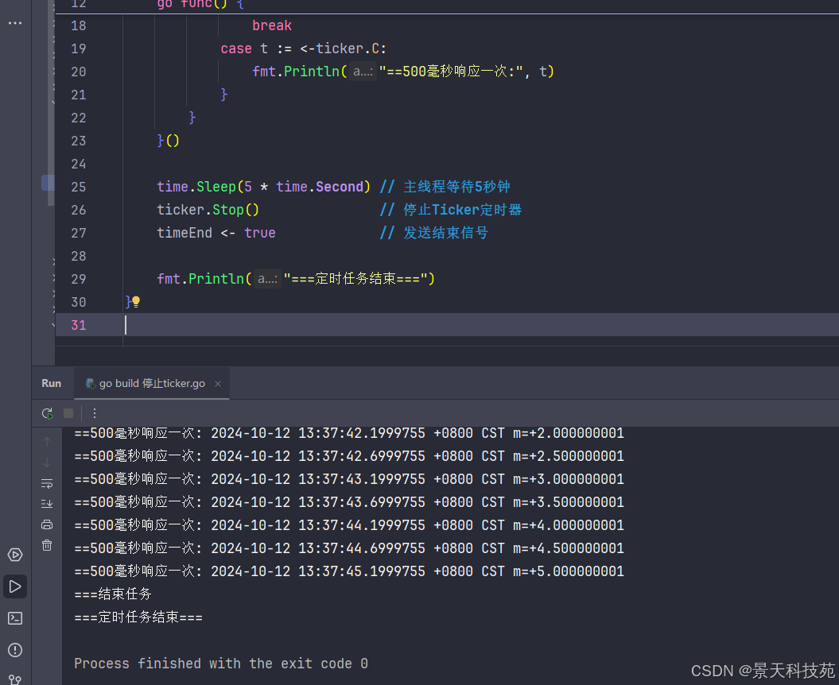This screenshot has width=839, height=685.
Task: Clear all console output with trash icon
Action: pyautogui.click(x=47, y=545)
